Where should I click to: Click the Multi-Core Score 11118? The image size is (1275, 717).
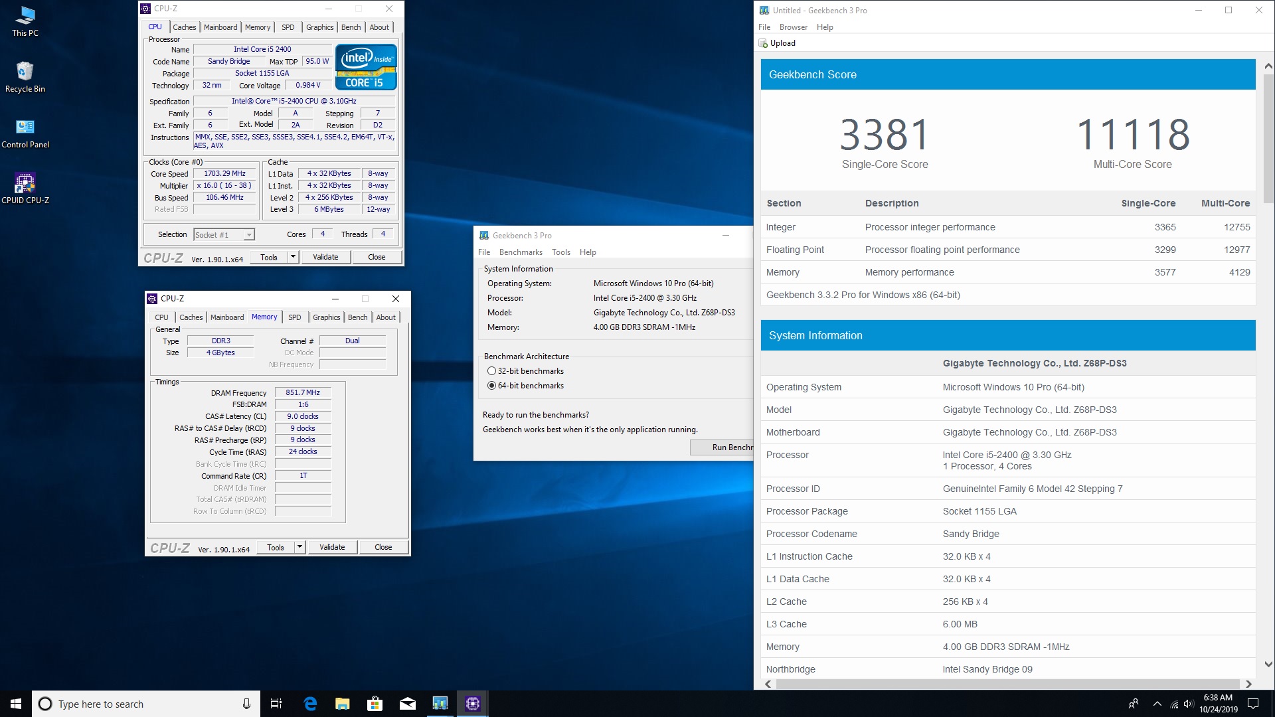(x=1133, y=135)
